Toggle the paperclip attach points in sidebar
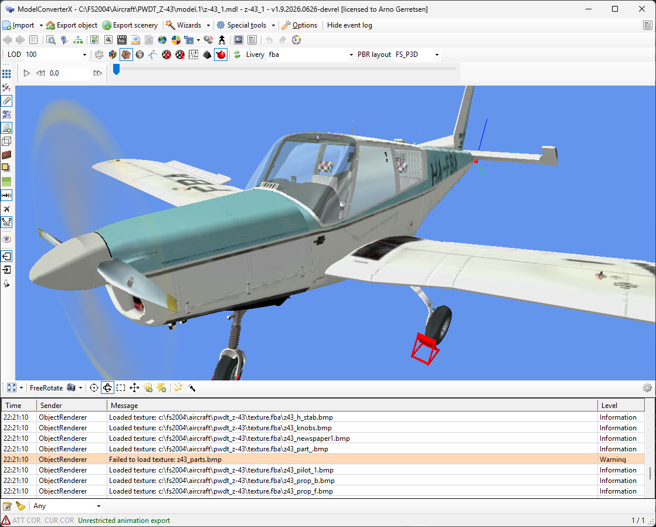 [x=6, y=100]
